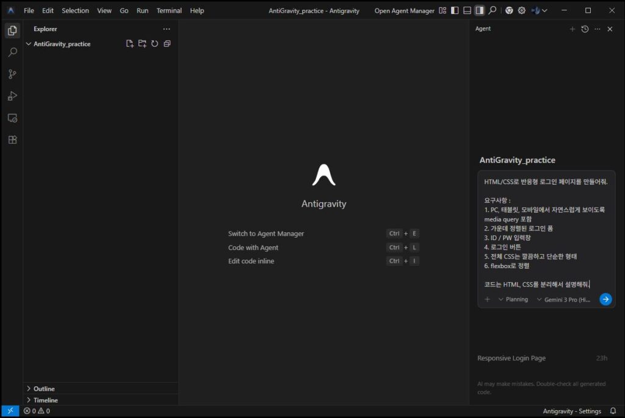Click the New File icon in Explorer
This screenshot has width=625, height=418.
click(x=129, y=44)
